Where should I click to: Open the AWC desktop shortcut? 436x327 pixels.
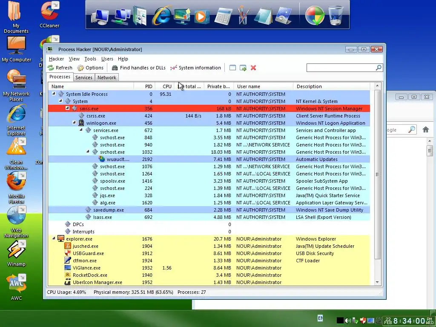(x=16, y=287)
